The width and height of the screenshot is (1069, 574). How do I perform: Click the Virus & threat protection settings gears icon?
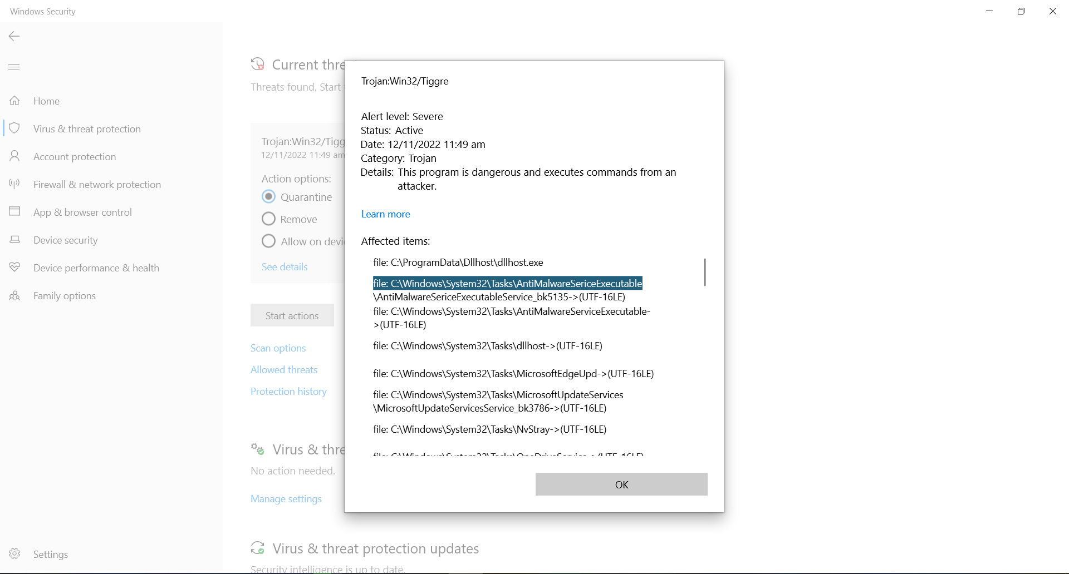click(x=257, y=449)
